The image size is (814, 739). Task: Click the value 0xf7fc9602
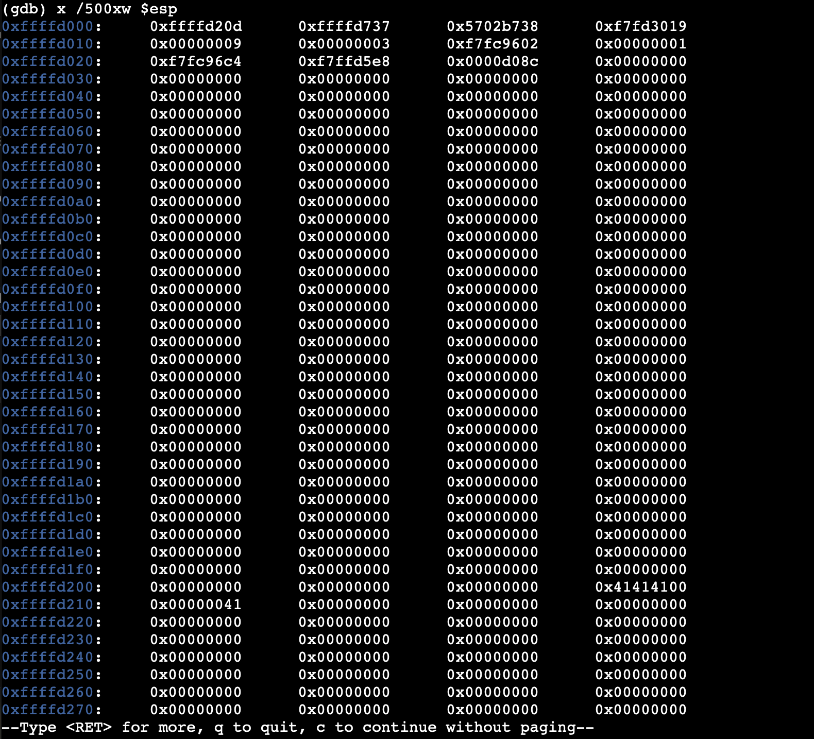click(493, 44)
